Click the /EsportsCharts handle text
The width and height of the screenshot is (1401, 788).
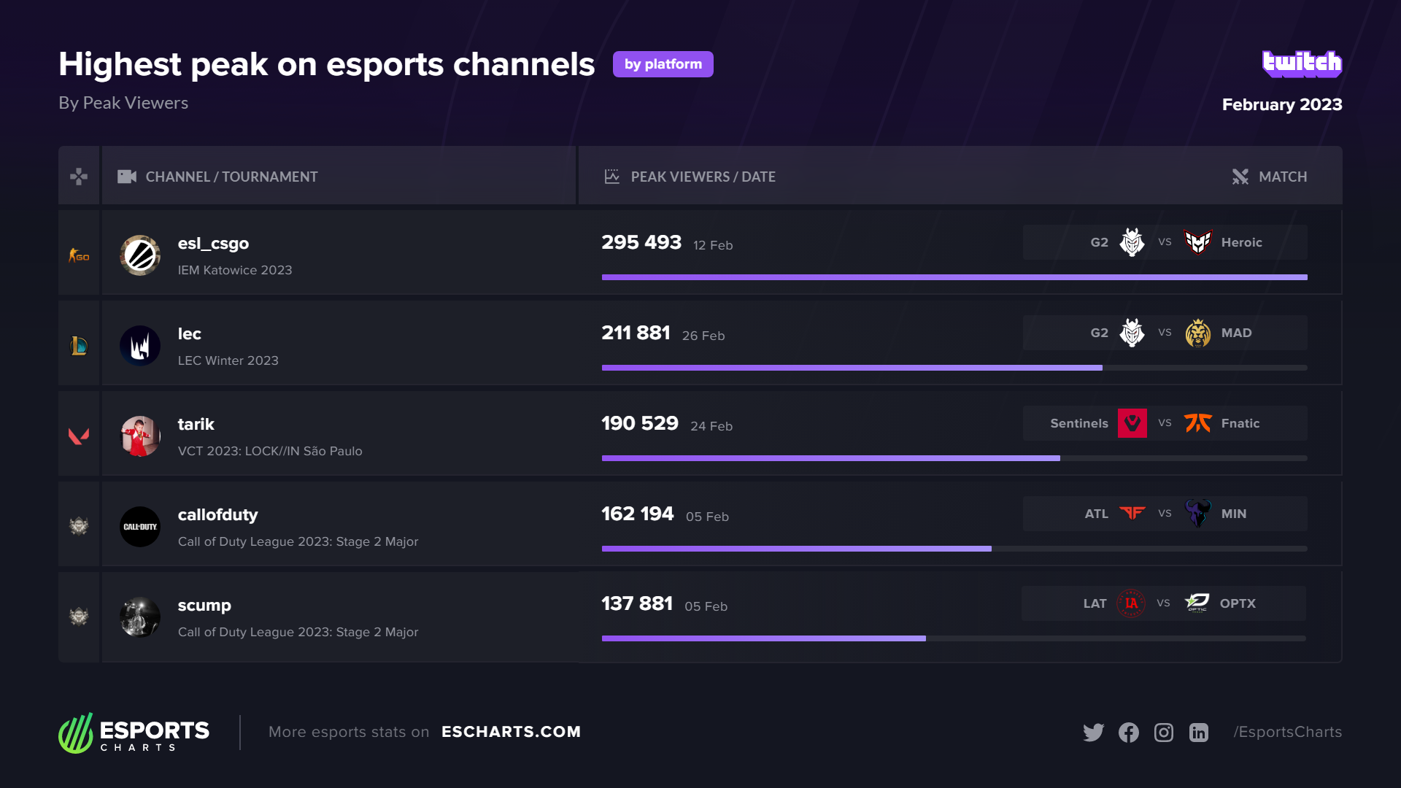1288,732
